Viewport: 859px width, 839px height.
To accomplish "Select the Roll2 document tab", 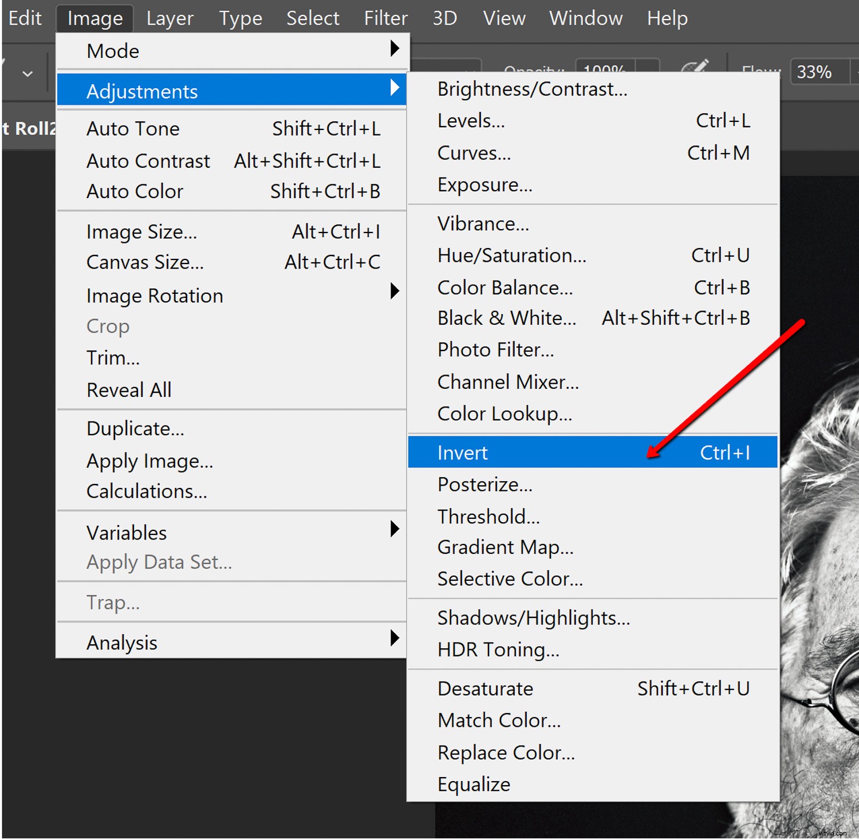I will [29, 127].
